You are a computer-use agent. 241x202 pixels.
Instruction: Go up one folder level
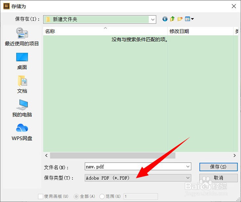pos(172,19)
